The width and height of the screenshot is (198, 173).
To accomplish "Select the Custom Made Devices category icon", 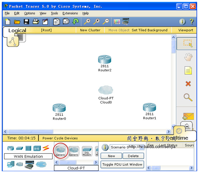I will pos(29,165).
